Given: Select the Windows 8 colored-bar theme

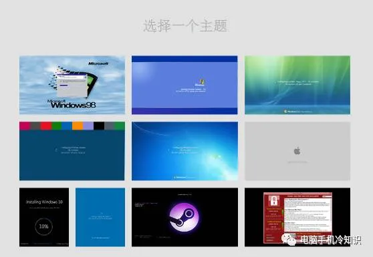Looking at the screenshot, I should click(72, 151).
